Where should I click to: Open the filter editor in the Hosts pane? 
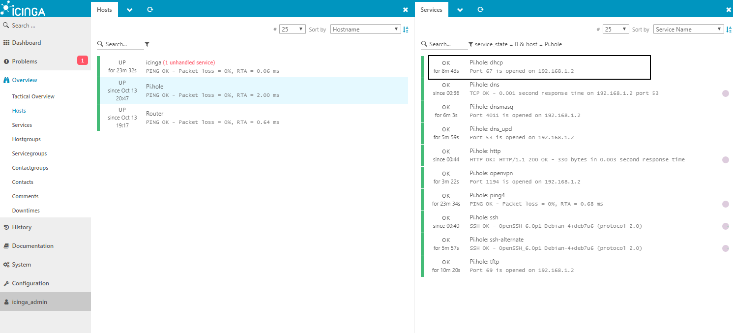coord(147,44)
